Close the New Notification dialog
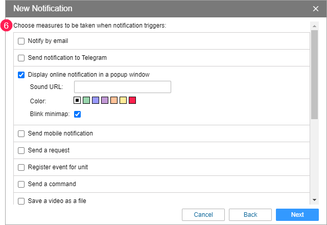This screenshot has height=225, width=327. click(x=316, y=9)
